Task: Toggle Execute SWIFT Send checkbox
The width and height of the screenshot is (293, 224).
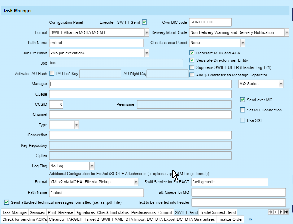Action: pyautogui.click(x=144, y=22)
